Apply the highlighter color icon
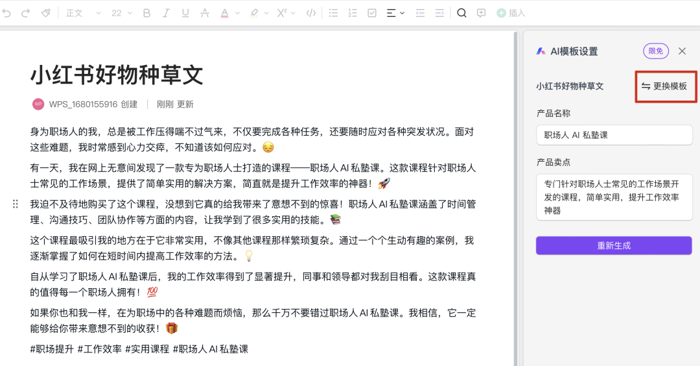This screenshot has width=700, height=366. [x=254, y=13]
